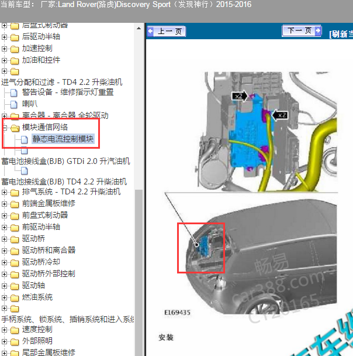Expand the 速度控制 tree node

click(4, 330)
